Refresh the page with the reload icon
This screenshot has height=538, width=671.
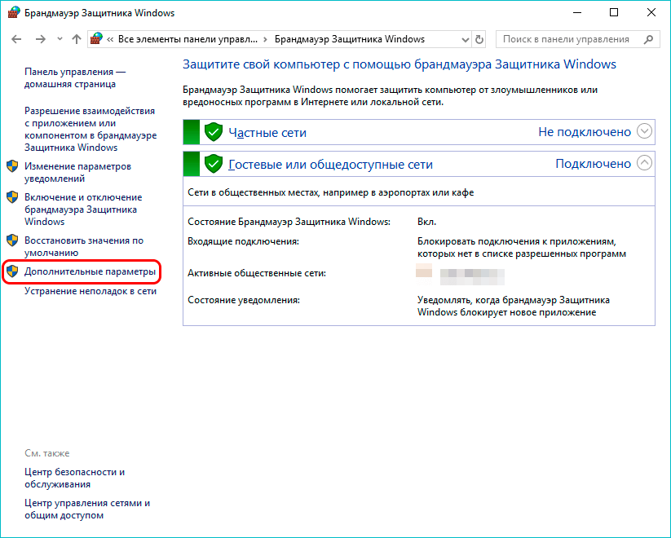click(x=479, y=40)
